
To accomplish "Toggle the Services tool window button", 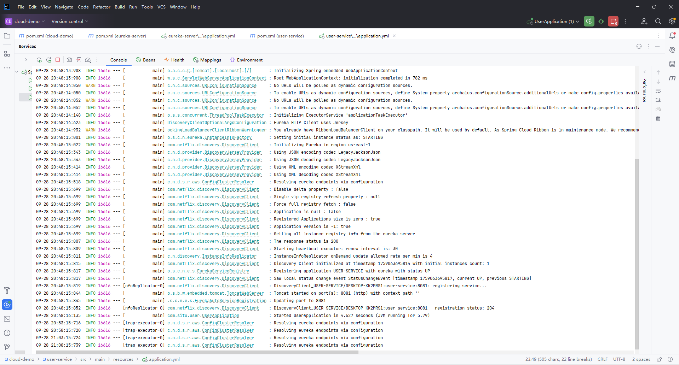I will pyautogui.click(x=7, y=305).
